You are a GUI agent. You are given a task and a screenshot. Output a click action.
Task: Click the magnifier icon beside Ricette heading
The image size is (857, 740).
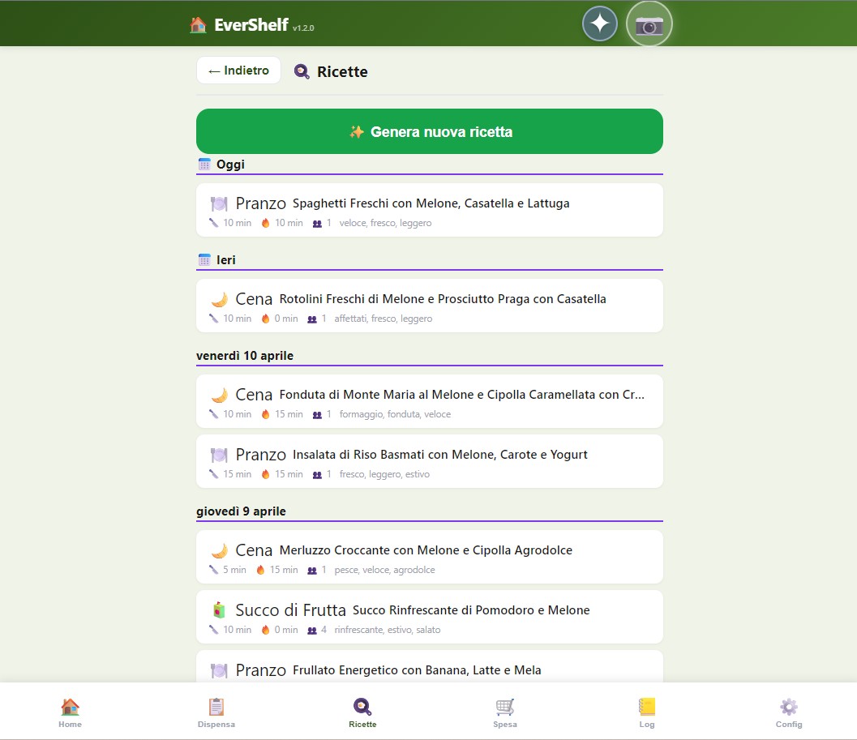point(302,71)
